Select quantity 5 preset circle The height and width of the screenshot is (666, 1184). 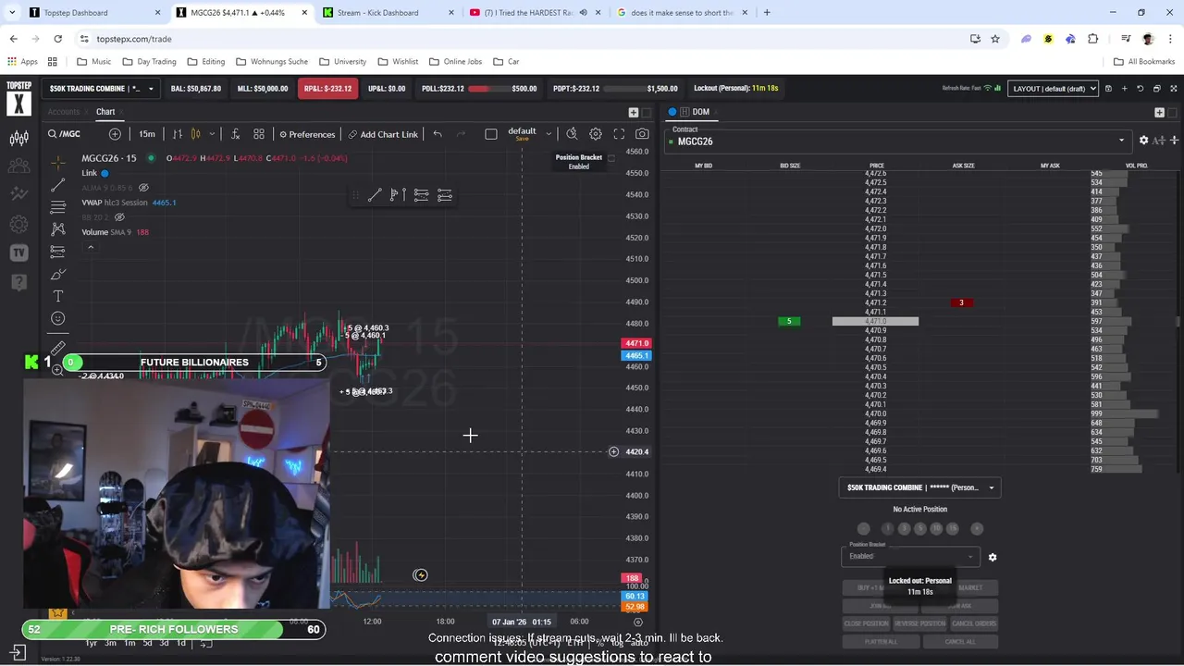pyautogui.click(x=920, y=528)
